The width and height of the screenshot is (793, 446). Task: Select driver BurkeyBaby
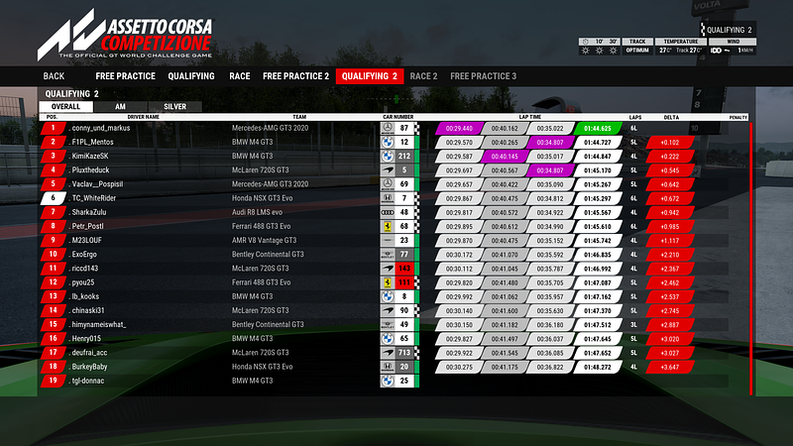point(89,367)
